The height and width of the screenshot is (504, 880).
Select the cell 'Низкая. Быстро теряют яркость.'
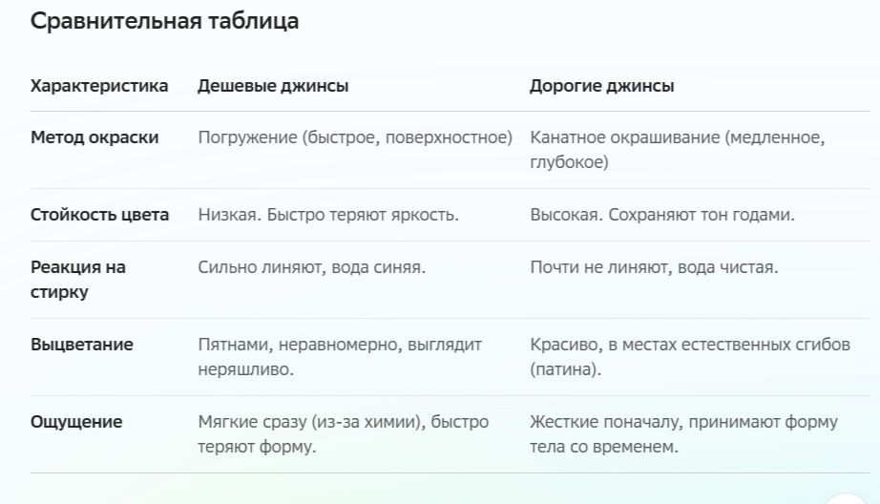tap(328, 215)
